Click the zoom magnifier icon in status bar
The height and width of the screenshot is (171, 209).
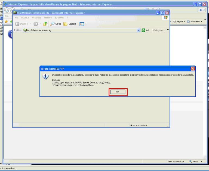click(190, 161)
